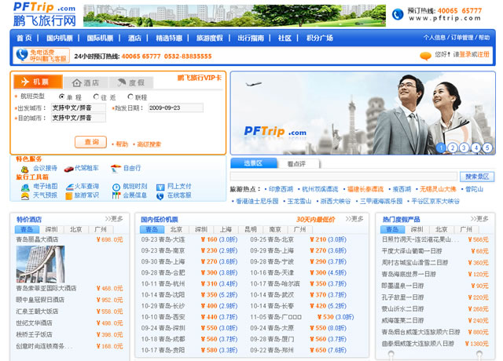Click the 出发城市 departure city field
Image resolution: width=503 pixels, height=361 pixels.
click(78, 108)
